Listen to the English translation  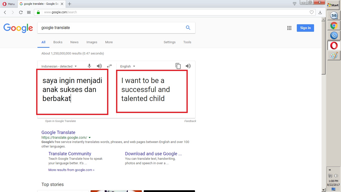click(x=188, y=66)
